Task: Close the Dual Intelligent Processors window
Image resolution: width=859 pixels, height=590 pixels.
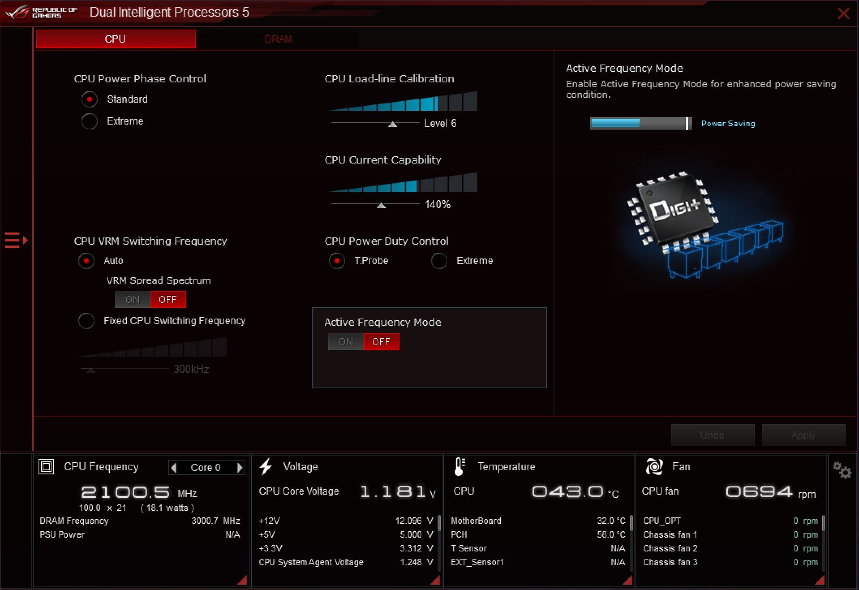Action: coord(844,13)
